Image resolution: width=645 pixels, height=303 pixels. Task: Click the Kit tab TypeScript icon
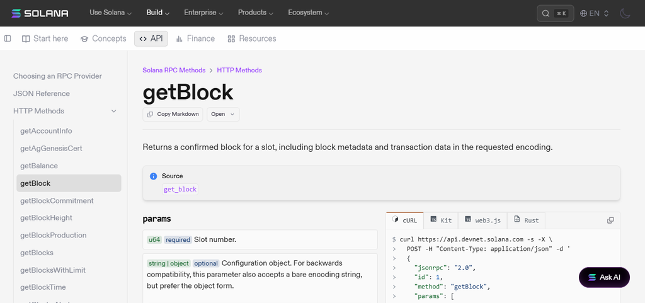coord(433,220)
